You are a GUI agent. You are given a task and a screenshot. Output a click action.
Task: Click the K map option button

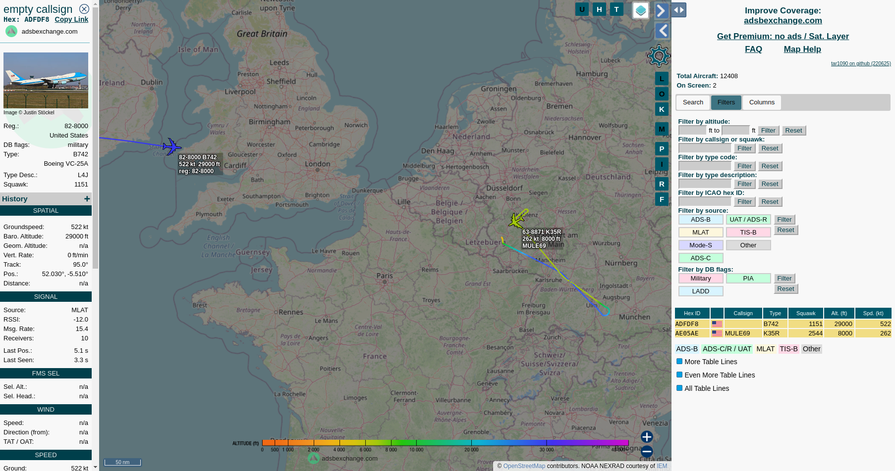[662, 109]
